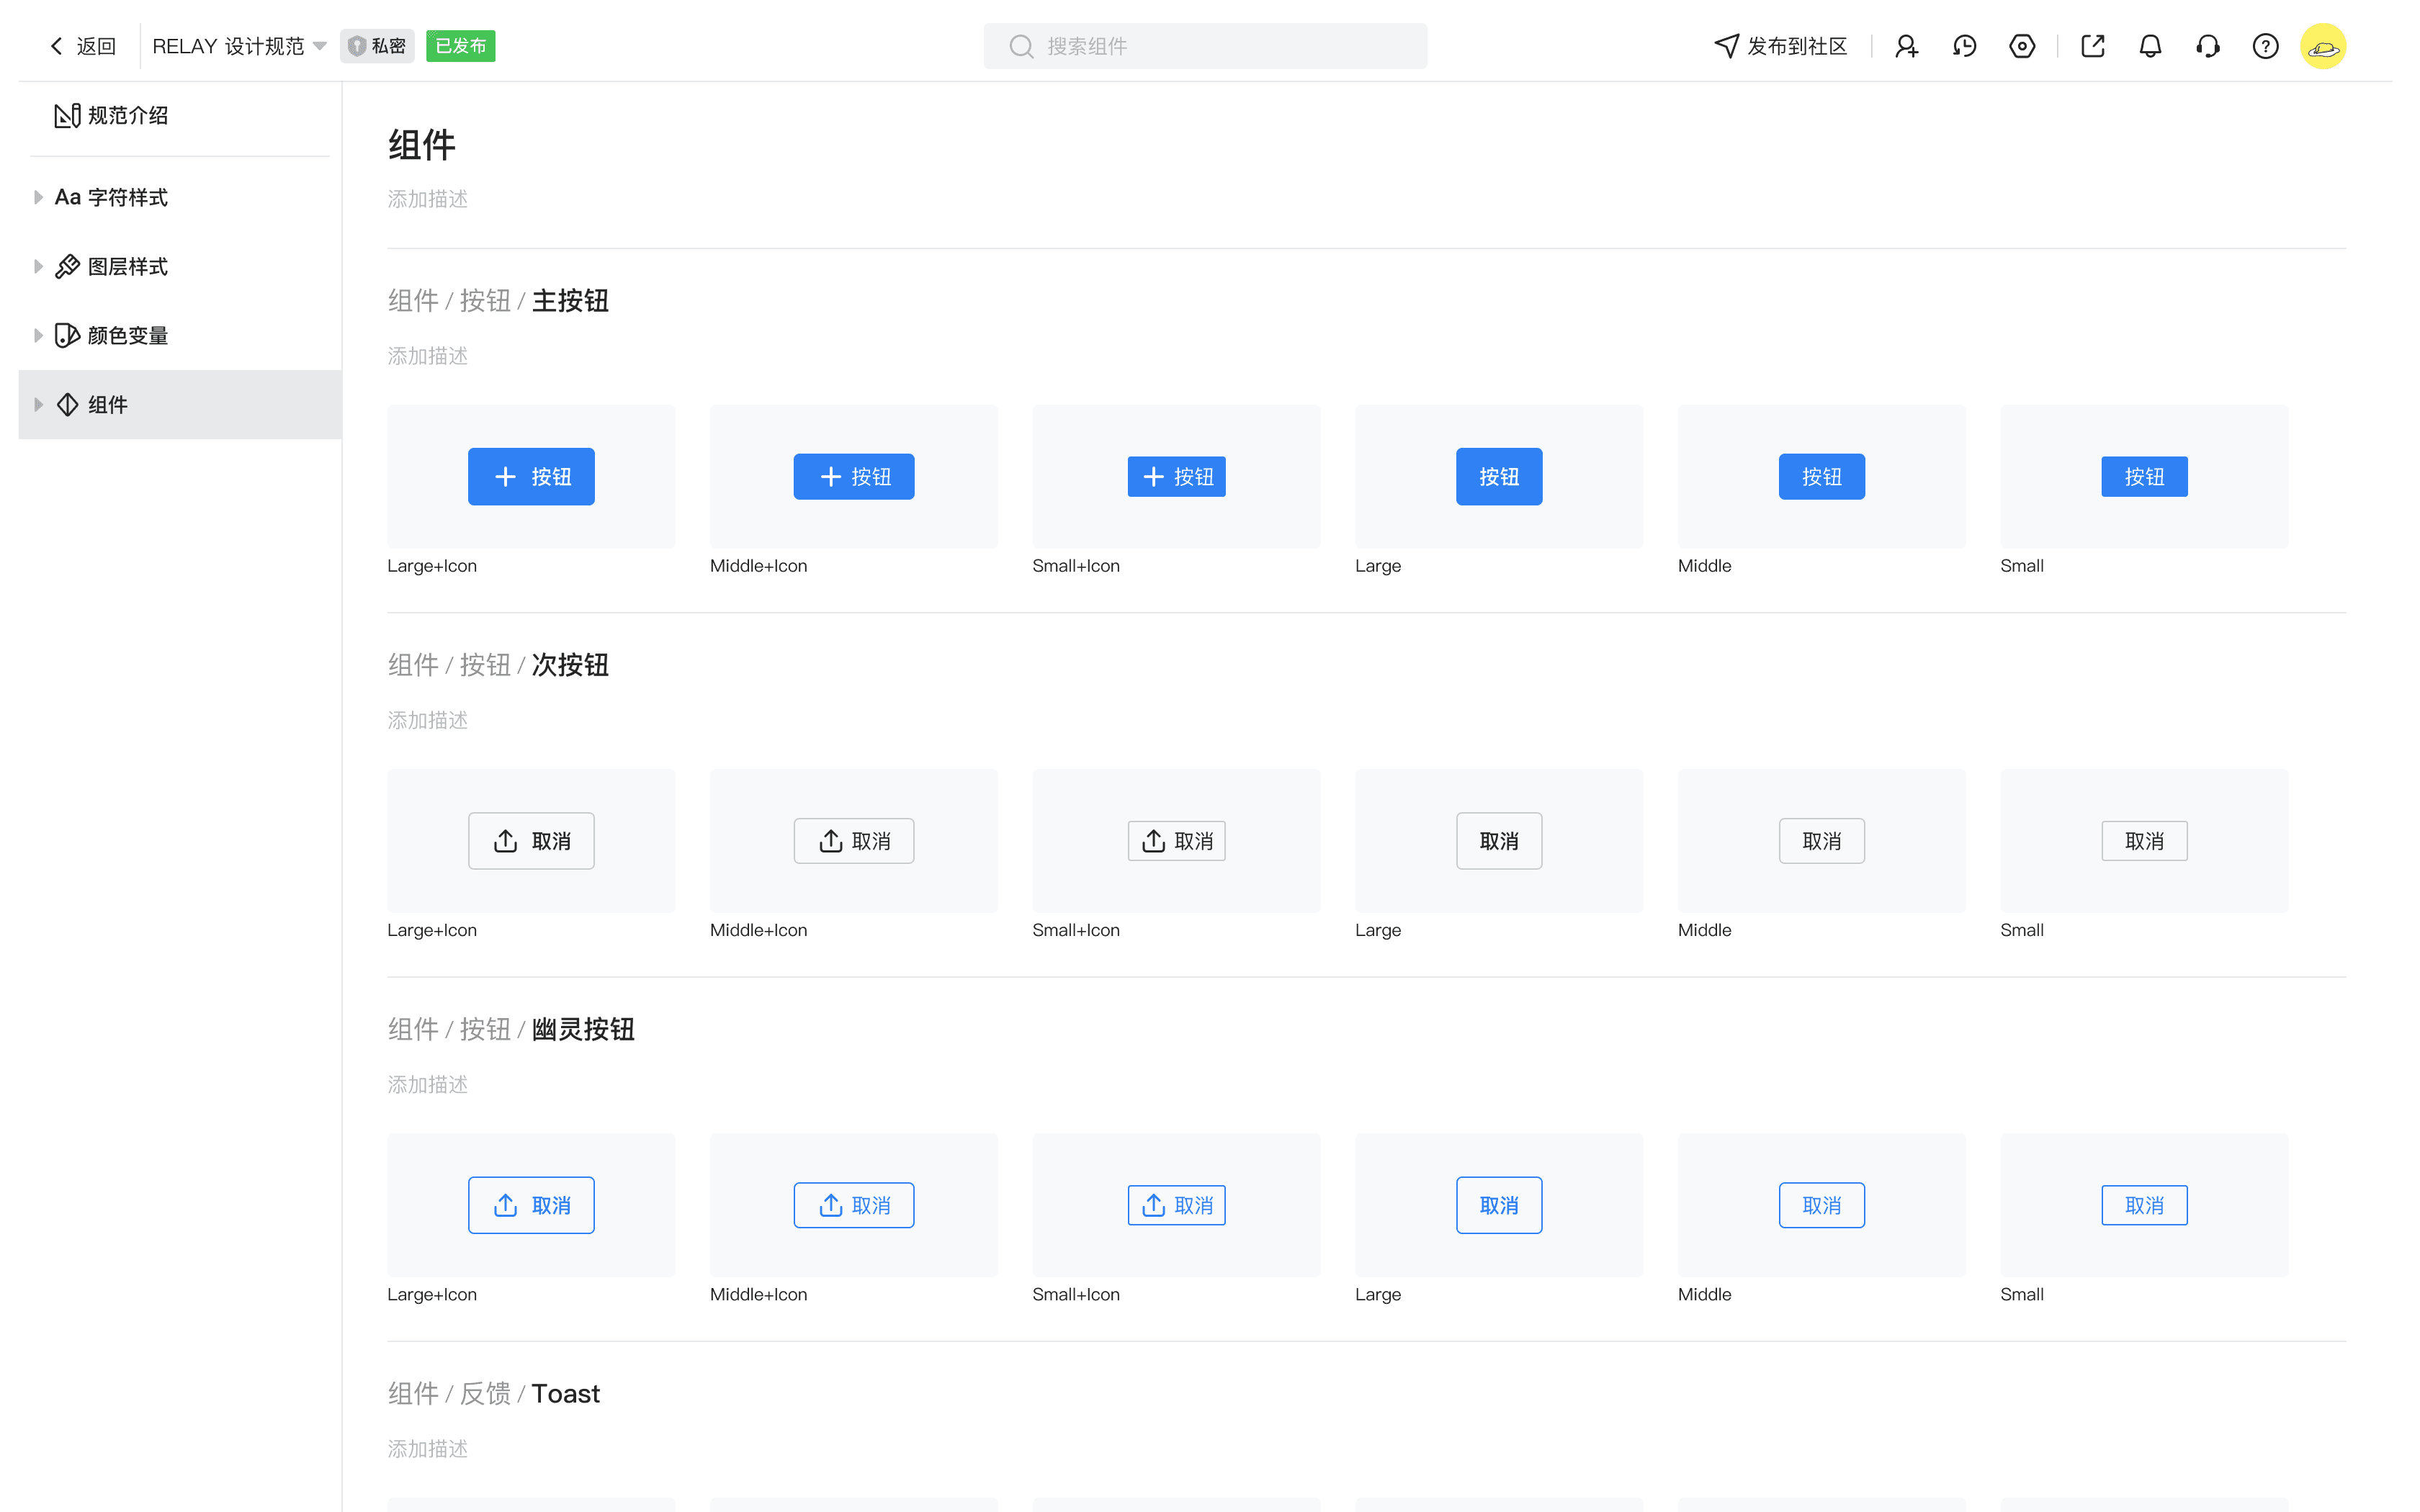The image size is (2420, 1512).
Task: Open the version history clock icon
Action: (1964, 46)
